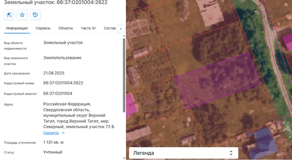
Task: Collapse the address with the Свернуть link
Action: (x=51, y=133)
